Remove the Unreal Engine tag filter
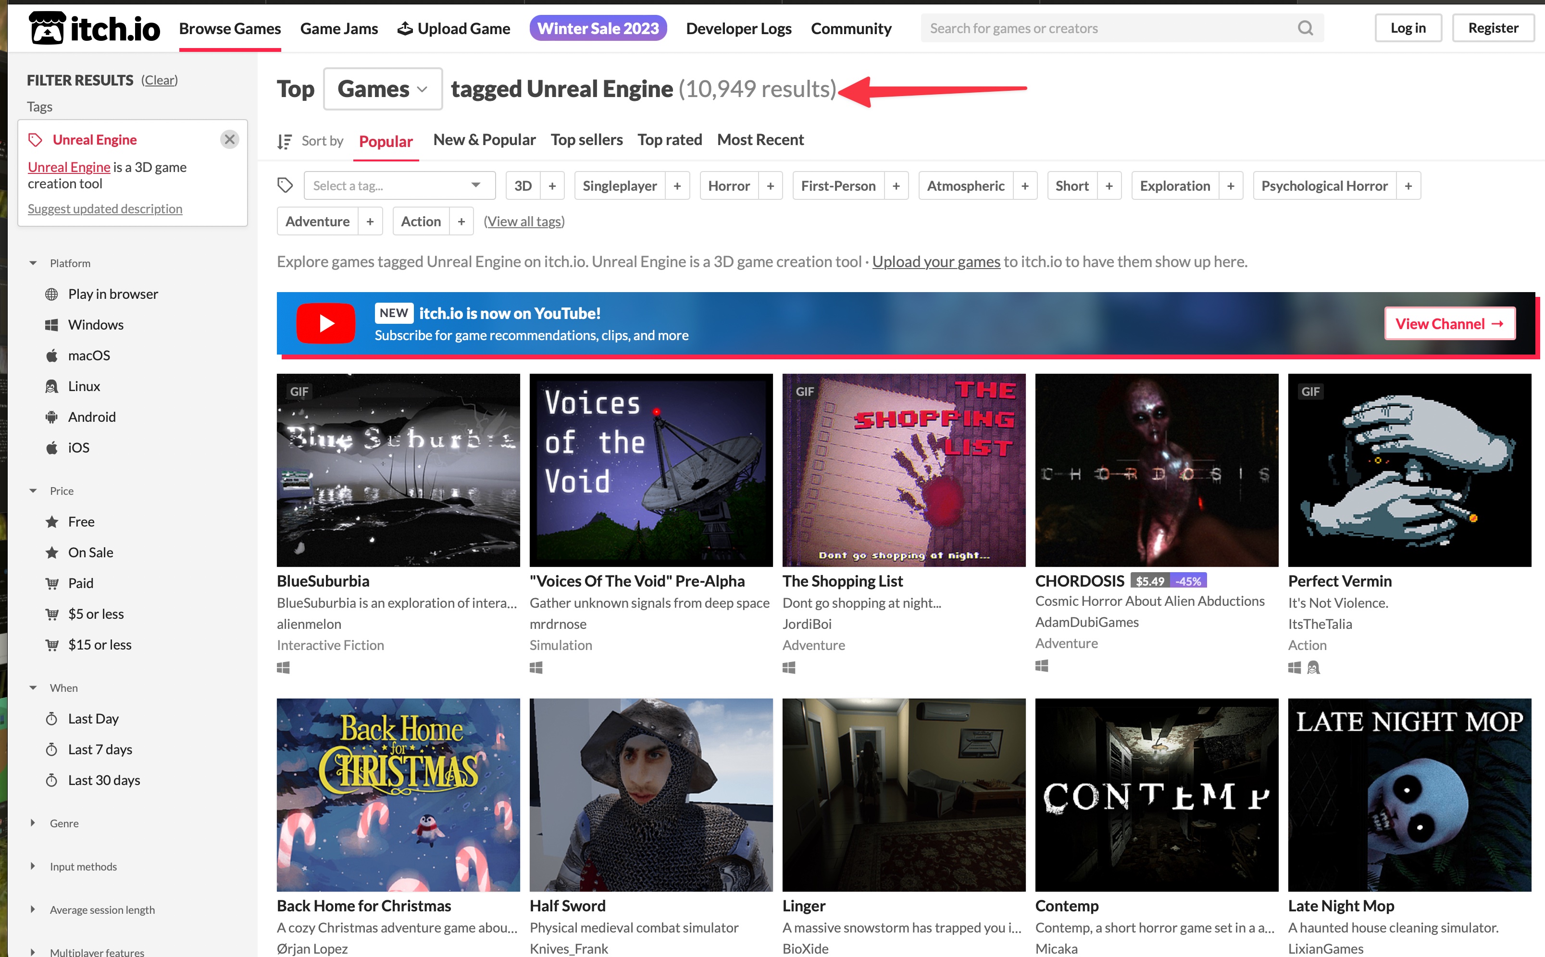Screen dimensions: 1545x957 point(230,139)
